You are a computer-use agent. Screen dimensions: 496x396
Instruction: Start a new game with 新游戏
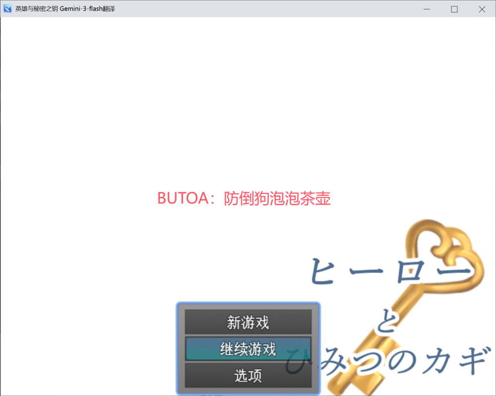(248, 323)
